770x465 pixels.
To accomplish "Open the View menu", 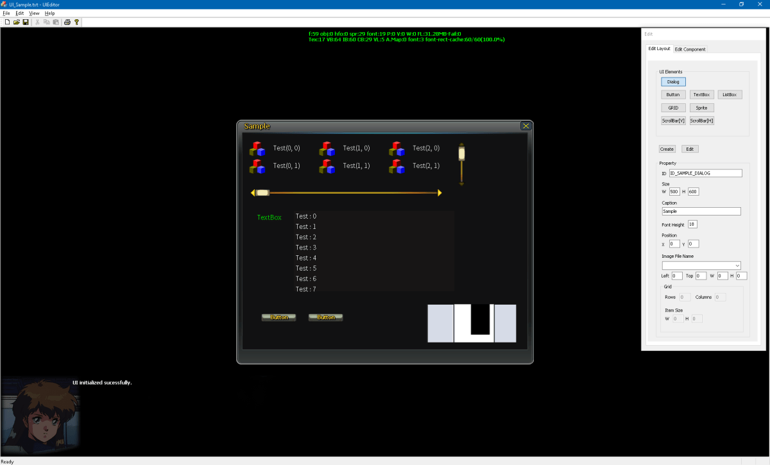I will (34, 13).
